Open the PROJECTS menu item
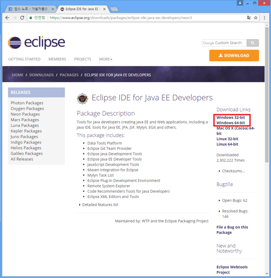Viewport: 271px width, 278px height. [82, 59]
